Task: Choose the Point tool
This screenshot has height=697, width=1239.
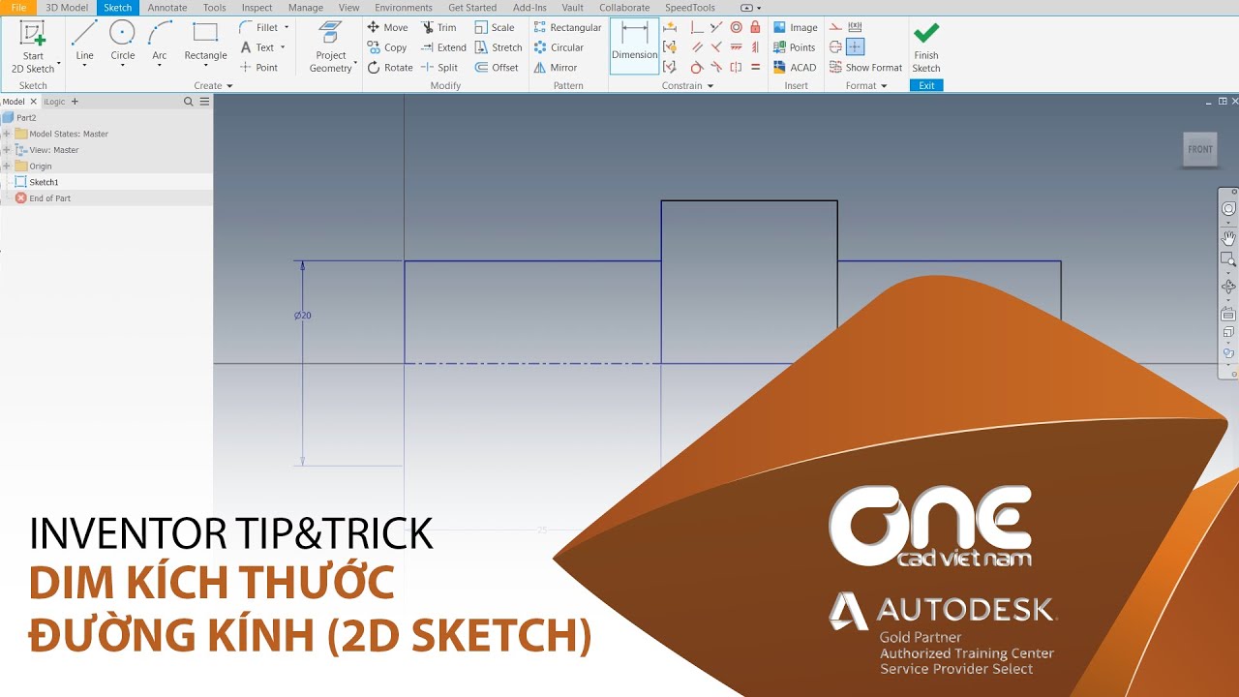Action: [x=258, y=68]
